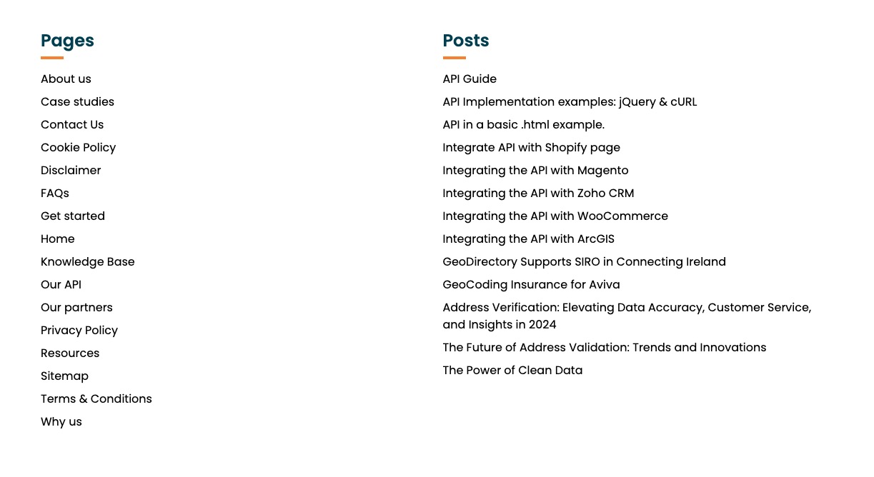
Task: Go to Case studies page
Action: click(77, 101)
